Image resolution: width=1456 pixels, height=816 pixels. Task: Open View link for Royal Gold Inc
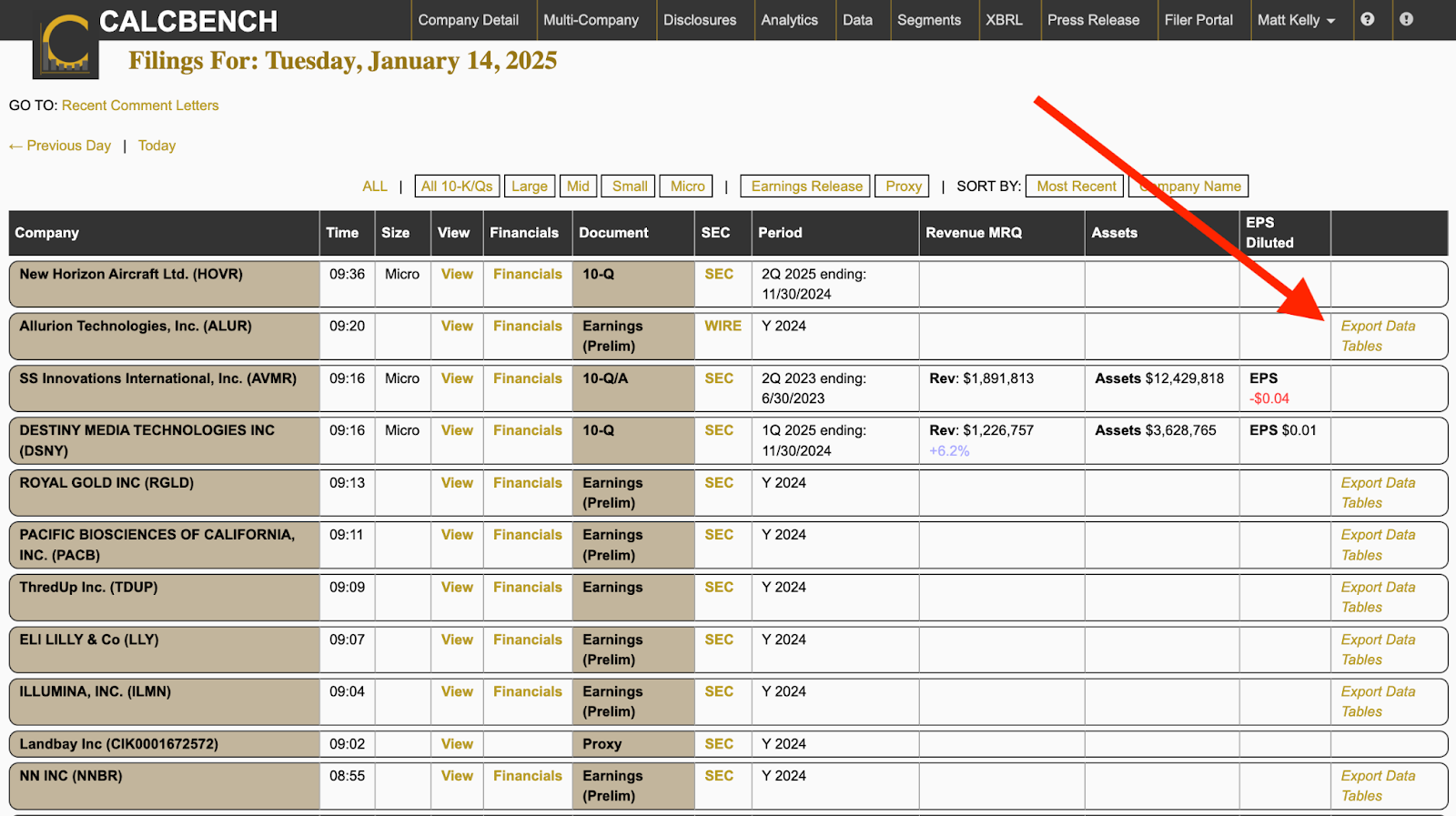click(x=457, y=484)
